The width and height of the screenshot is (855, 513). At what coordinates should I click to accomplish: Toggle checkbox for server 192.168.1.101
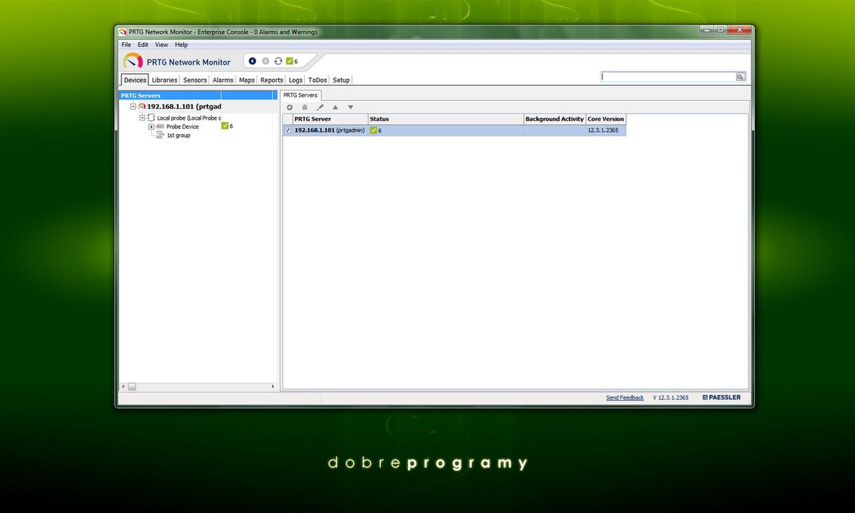288,130
